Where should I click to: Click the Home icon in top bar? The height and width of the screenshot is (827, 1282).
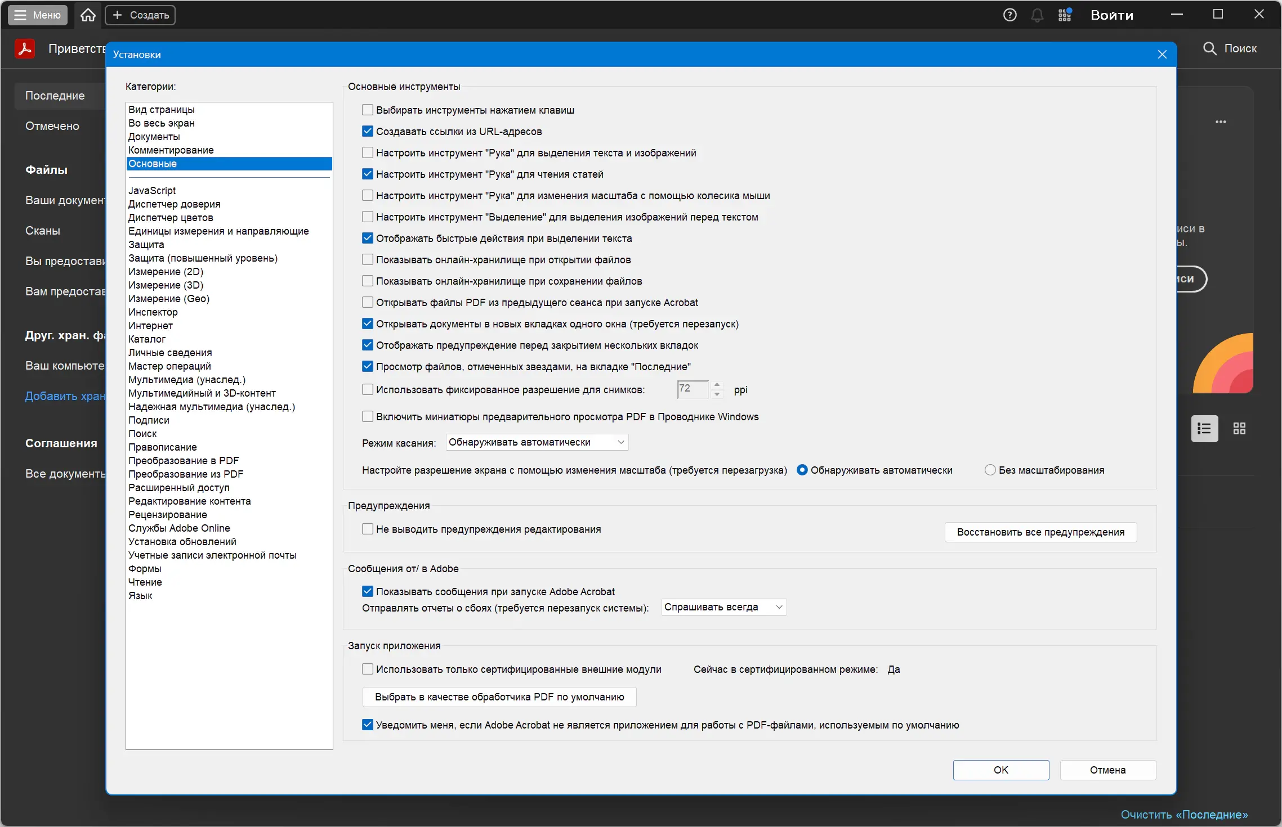(x=88, y=15)
